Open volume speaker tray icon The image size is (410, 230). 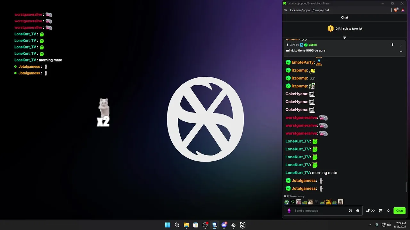tap(389, 225)
